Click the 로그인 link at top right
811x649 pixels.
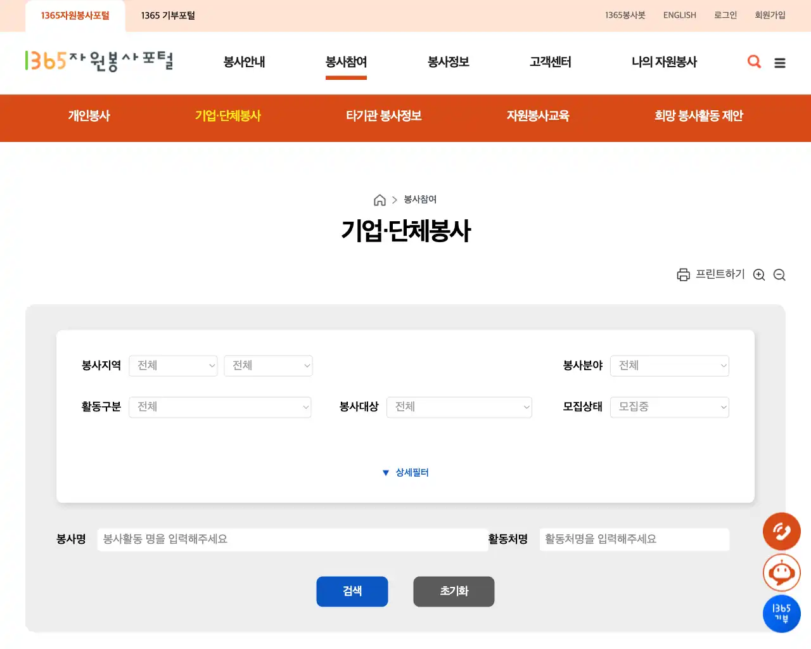pos(725,15)
